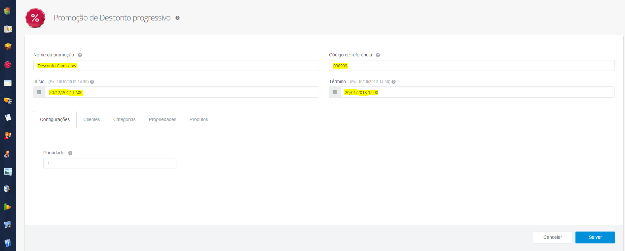
Task: Click help icon beside page title
Action: coord(177,18)
